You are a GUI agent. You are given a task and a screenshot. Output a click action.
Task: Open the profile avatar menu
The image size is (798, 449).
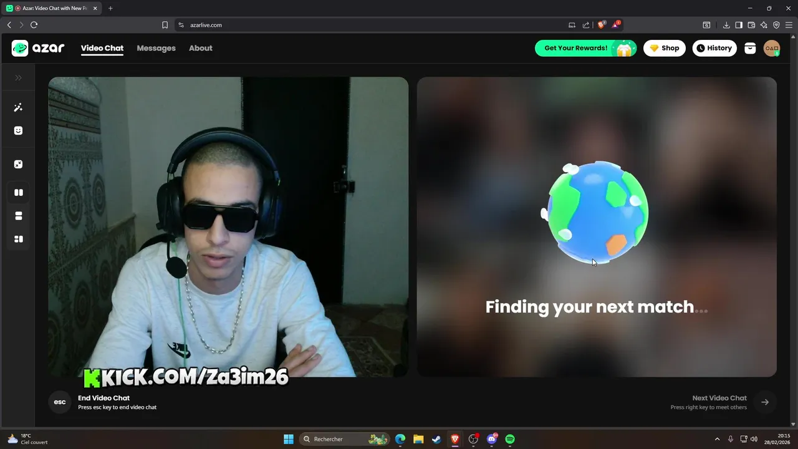tap(772, 48)
